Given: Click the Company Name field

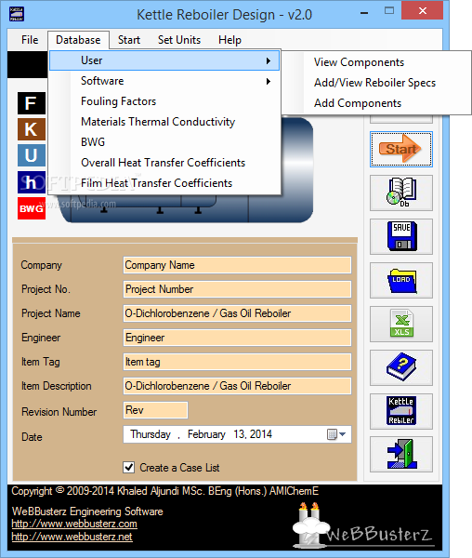Looking at the screenshot, I should point(237,265).
